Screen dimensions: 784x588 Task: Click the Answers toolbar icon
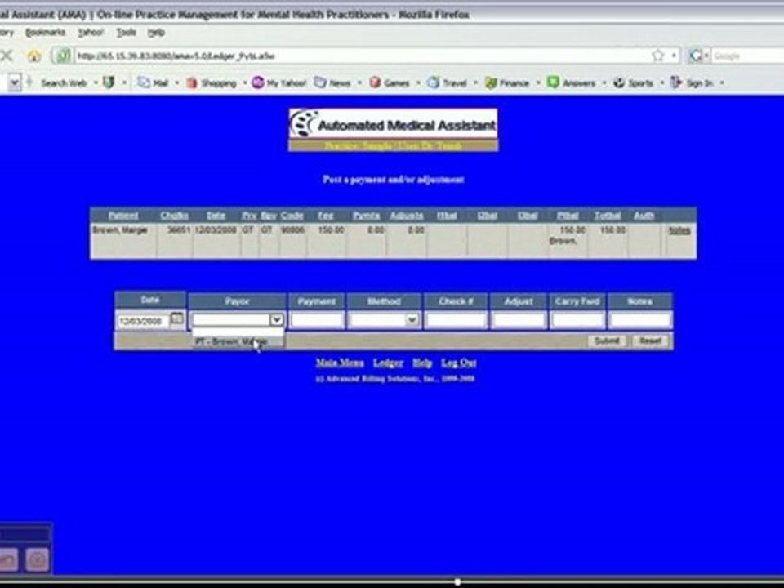click(x=553, y=82)
